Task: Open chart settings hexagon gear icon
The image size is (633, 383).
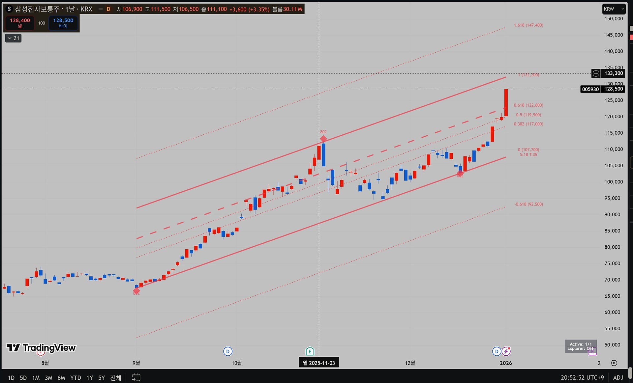Action: coord(614,363)
